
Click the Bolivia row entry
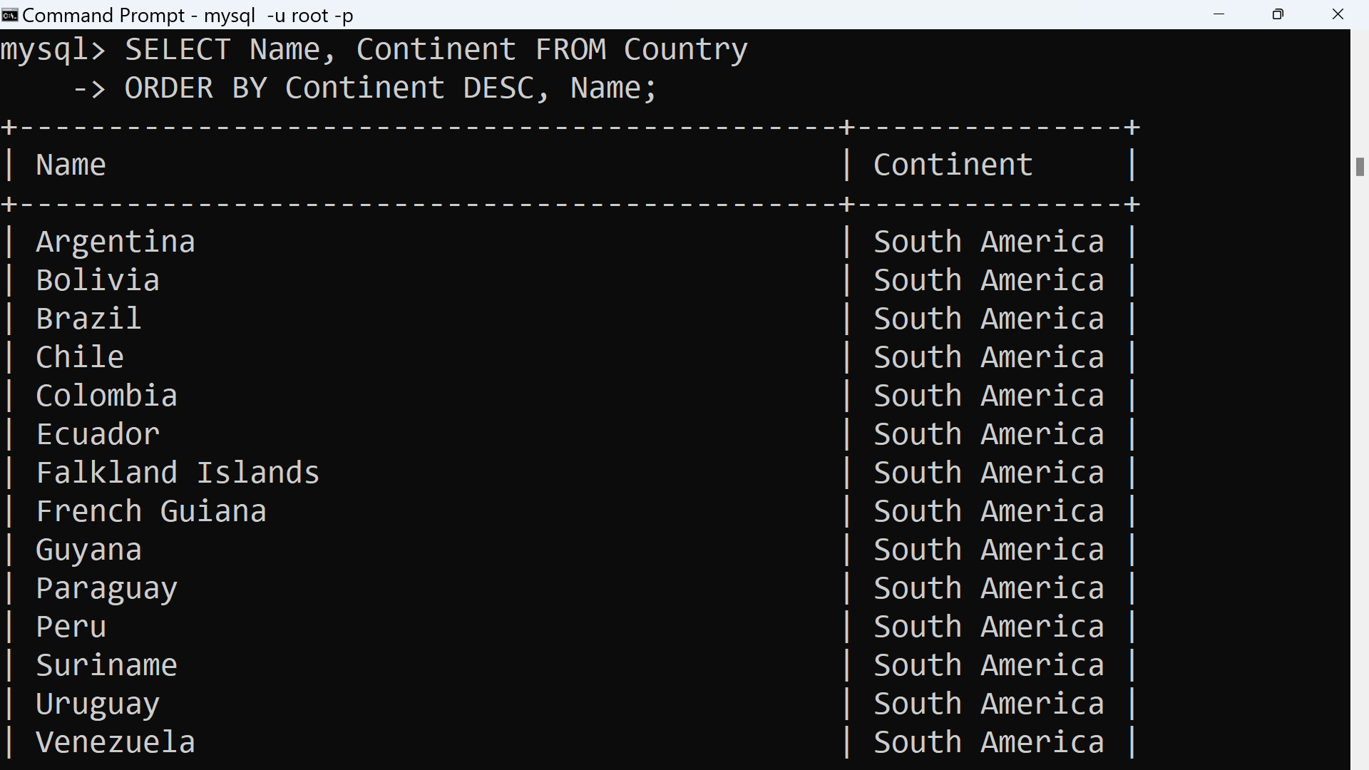coord(98,279)
